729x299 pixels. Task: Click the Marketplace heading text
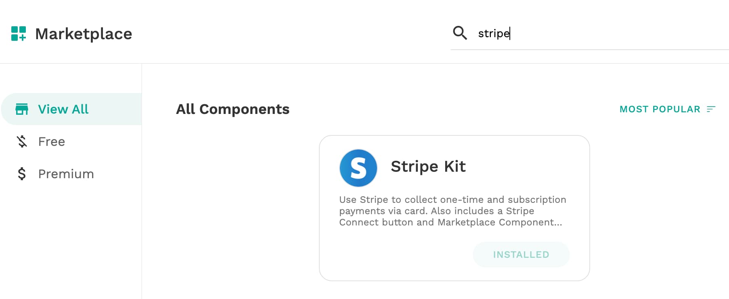click(84, 34)
